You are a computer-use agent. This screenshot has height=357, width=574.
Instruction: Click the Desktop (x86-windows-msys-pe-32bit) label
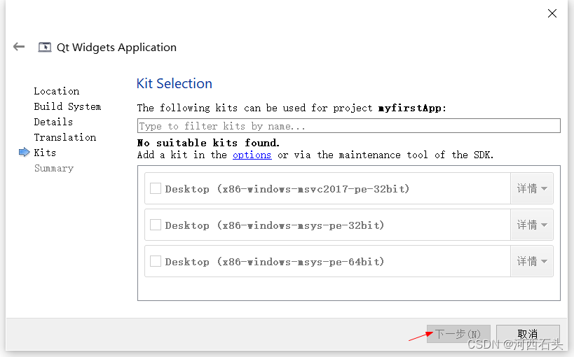tap(275, 225)
